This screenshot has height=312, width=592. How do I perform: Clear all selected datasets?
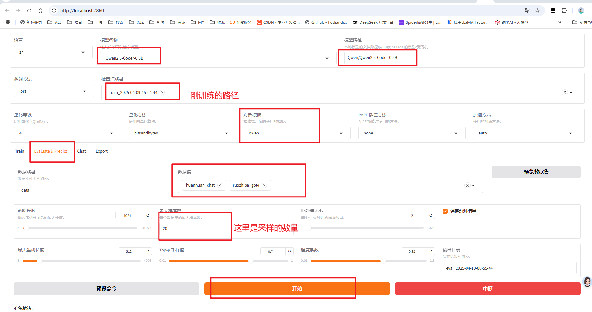click(467, 185)
